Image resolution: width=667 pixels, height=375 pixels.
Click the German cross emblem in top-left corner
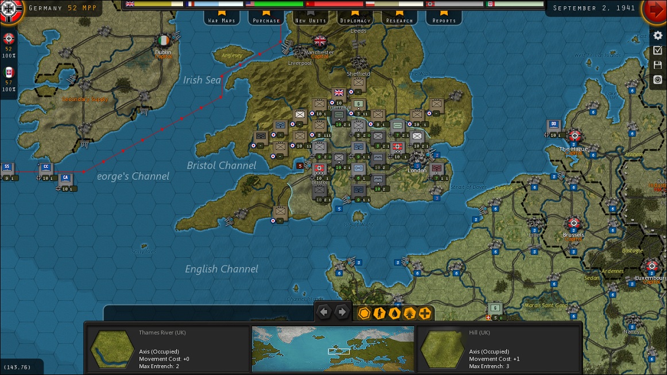coord(10,10)
